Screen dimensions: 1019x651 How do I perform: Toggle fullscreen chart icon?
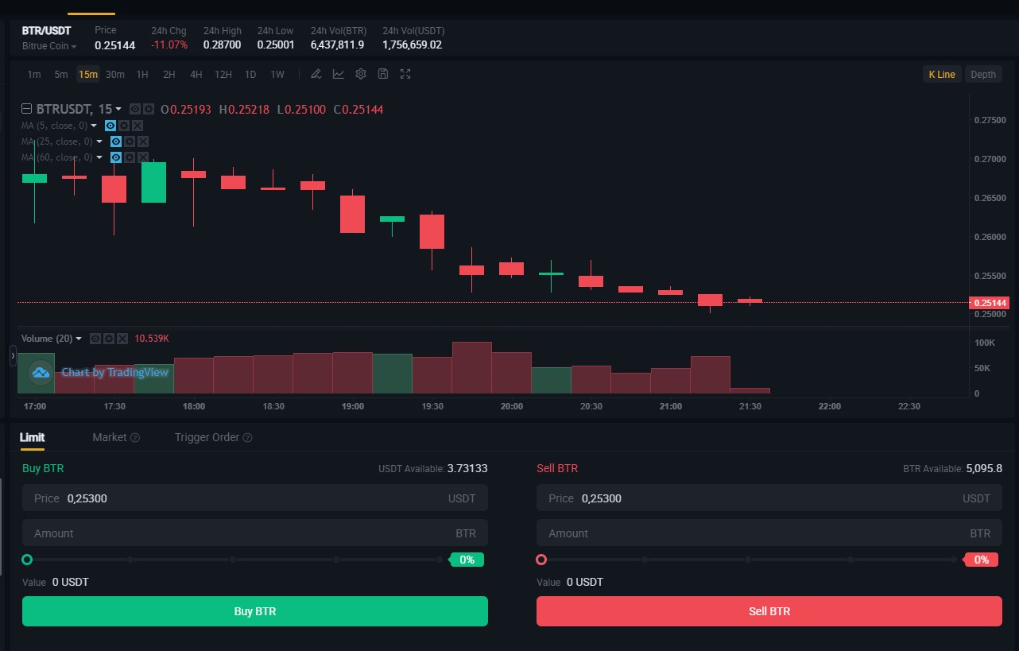coord(405,74)
